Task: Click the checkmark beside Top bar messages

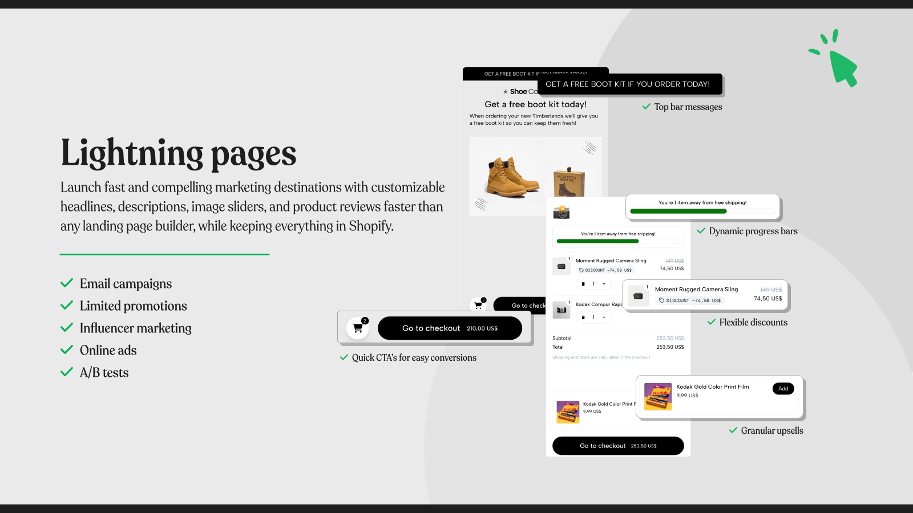Action: point(646,107)
